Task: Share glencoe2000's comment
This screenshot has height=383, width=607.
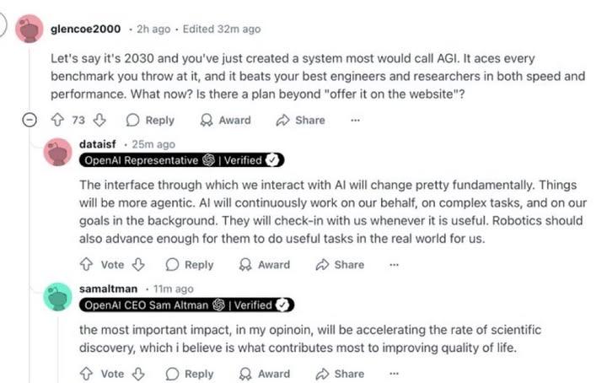Action: (x=300, y=120)
